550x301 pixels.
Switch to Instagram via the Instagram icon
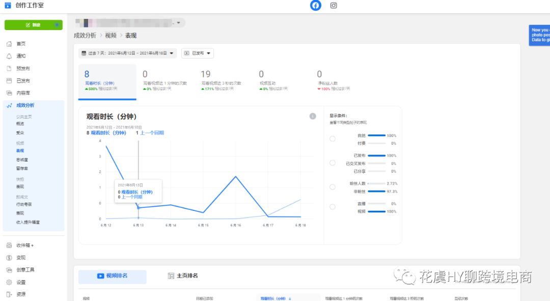(x=334, y=5)
